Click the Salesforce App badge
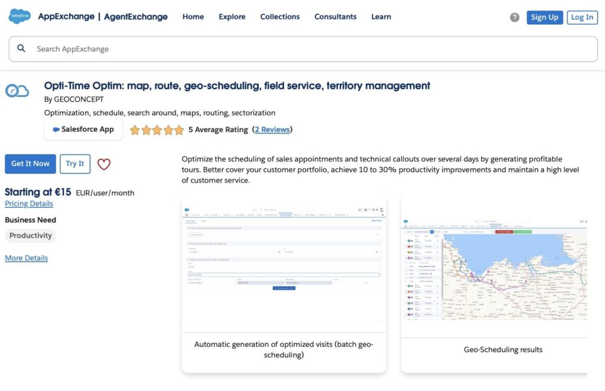 (x=83, y=129)
